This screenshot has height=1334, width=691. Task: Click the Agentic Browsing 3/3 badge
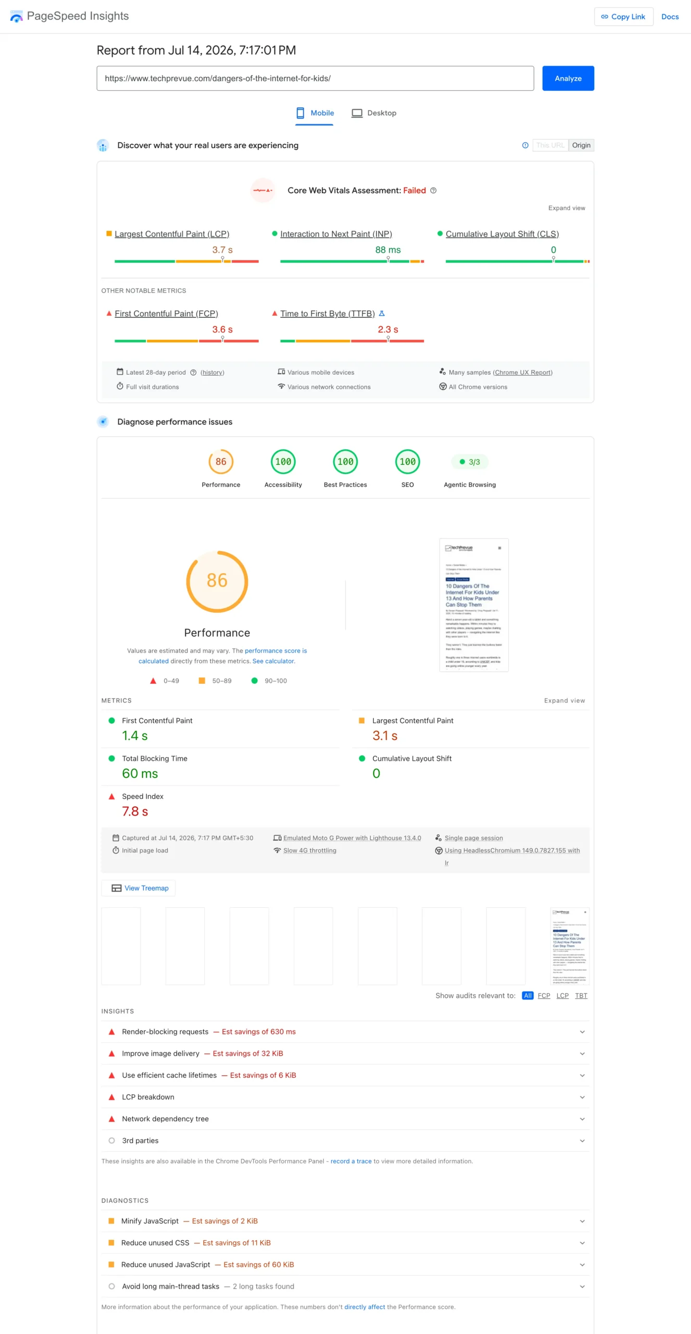point(470,462)
